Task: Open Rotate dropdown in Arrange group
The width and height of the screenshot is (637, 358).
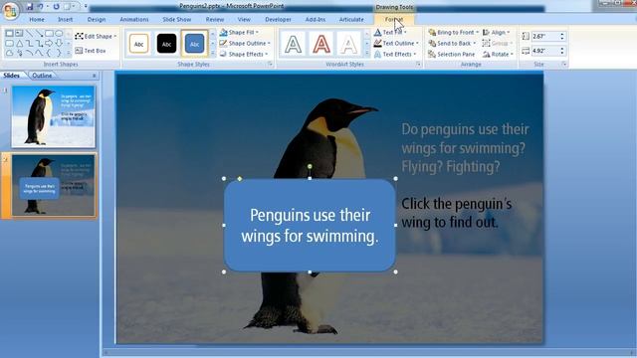Action: click(x=498, y=54)
